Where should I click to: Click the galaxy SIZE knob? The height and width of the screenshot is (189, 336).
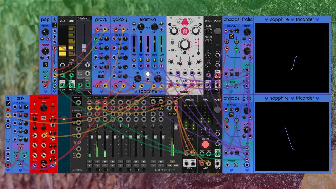125,67
